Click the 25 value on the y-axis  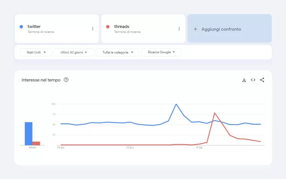coord(54,135)
